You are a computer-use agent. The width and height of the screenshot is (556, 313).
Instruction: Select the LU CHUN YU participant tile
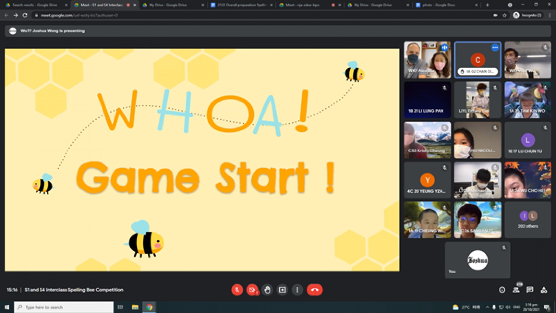pos(528,140)
